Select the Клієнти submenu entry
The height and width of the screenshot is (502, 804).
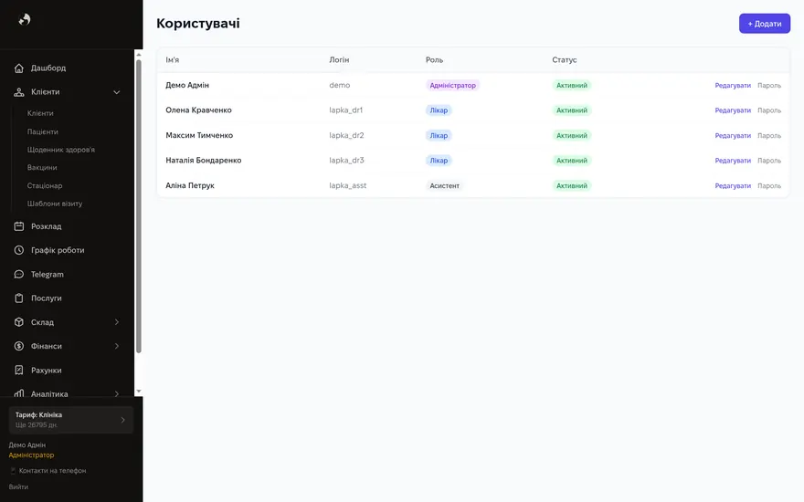click(x=40, y=113)
